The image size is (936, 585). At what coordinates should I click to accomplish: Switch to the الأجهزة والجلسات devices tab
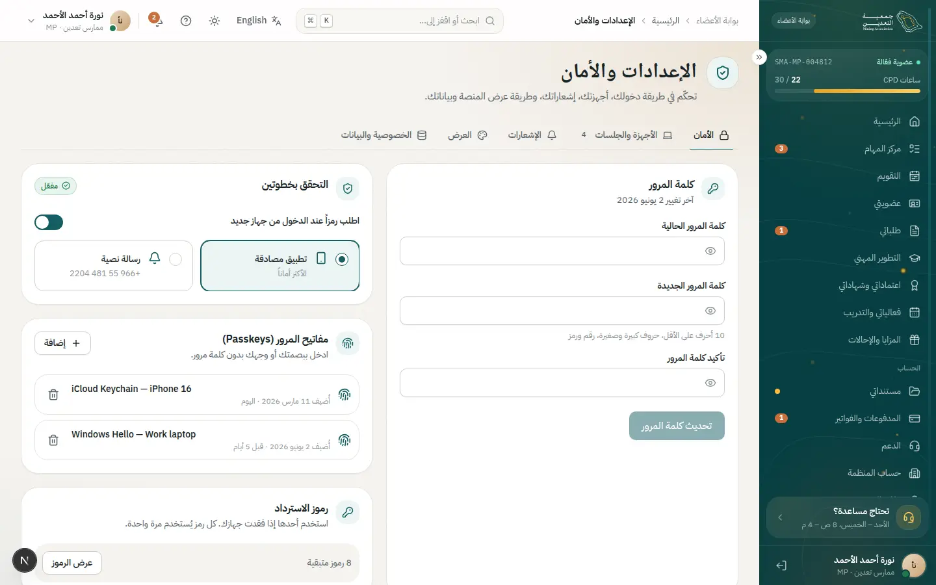coord(627,135)
